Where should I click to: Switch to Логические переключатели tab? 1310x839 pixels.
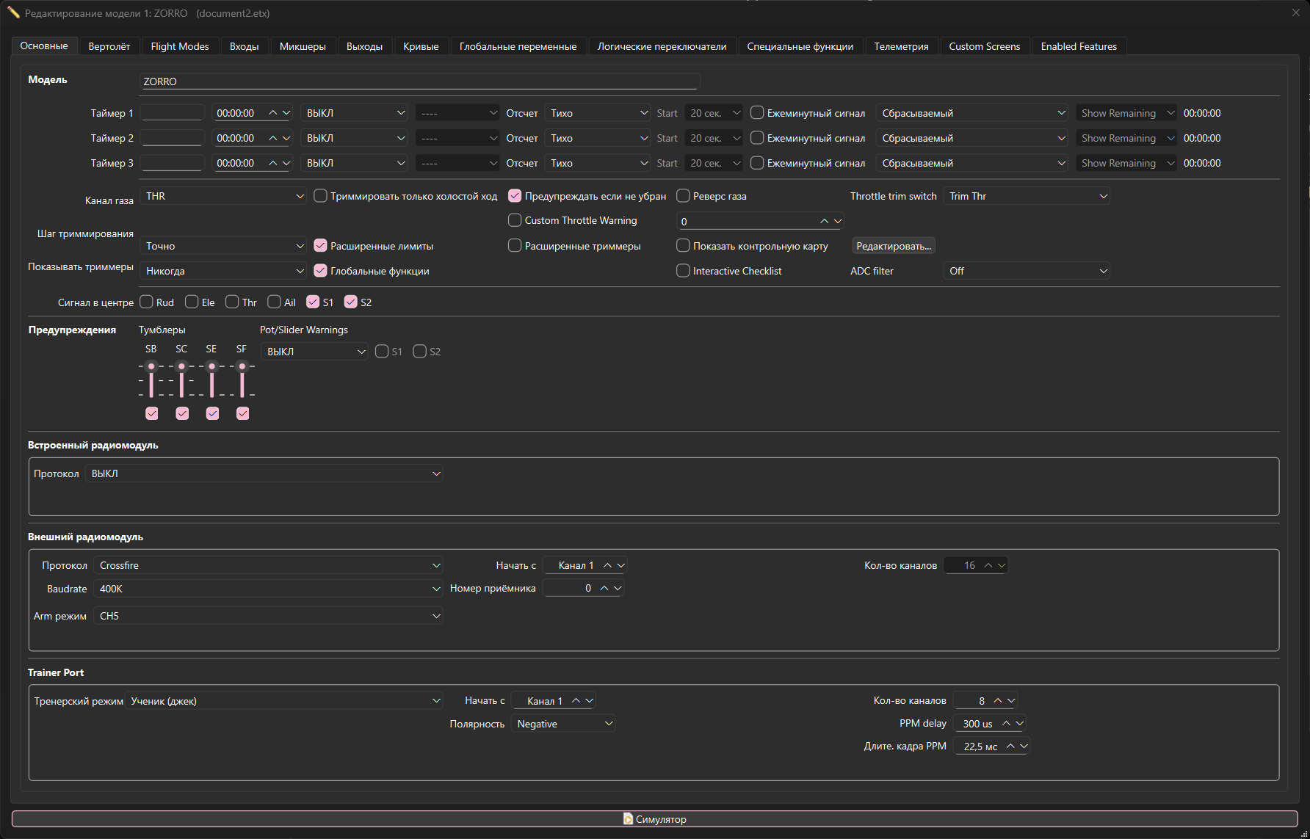pos(662,46)
